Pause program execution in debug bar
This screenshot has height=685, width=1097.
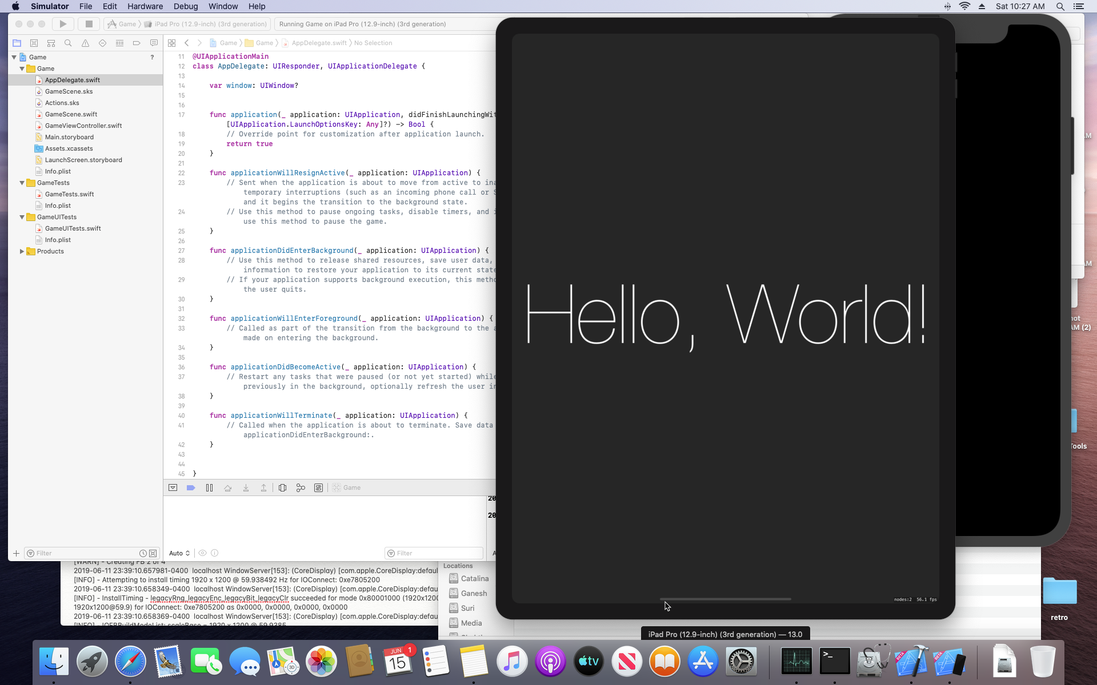coord(209,487)
